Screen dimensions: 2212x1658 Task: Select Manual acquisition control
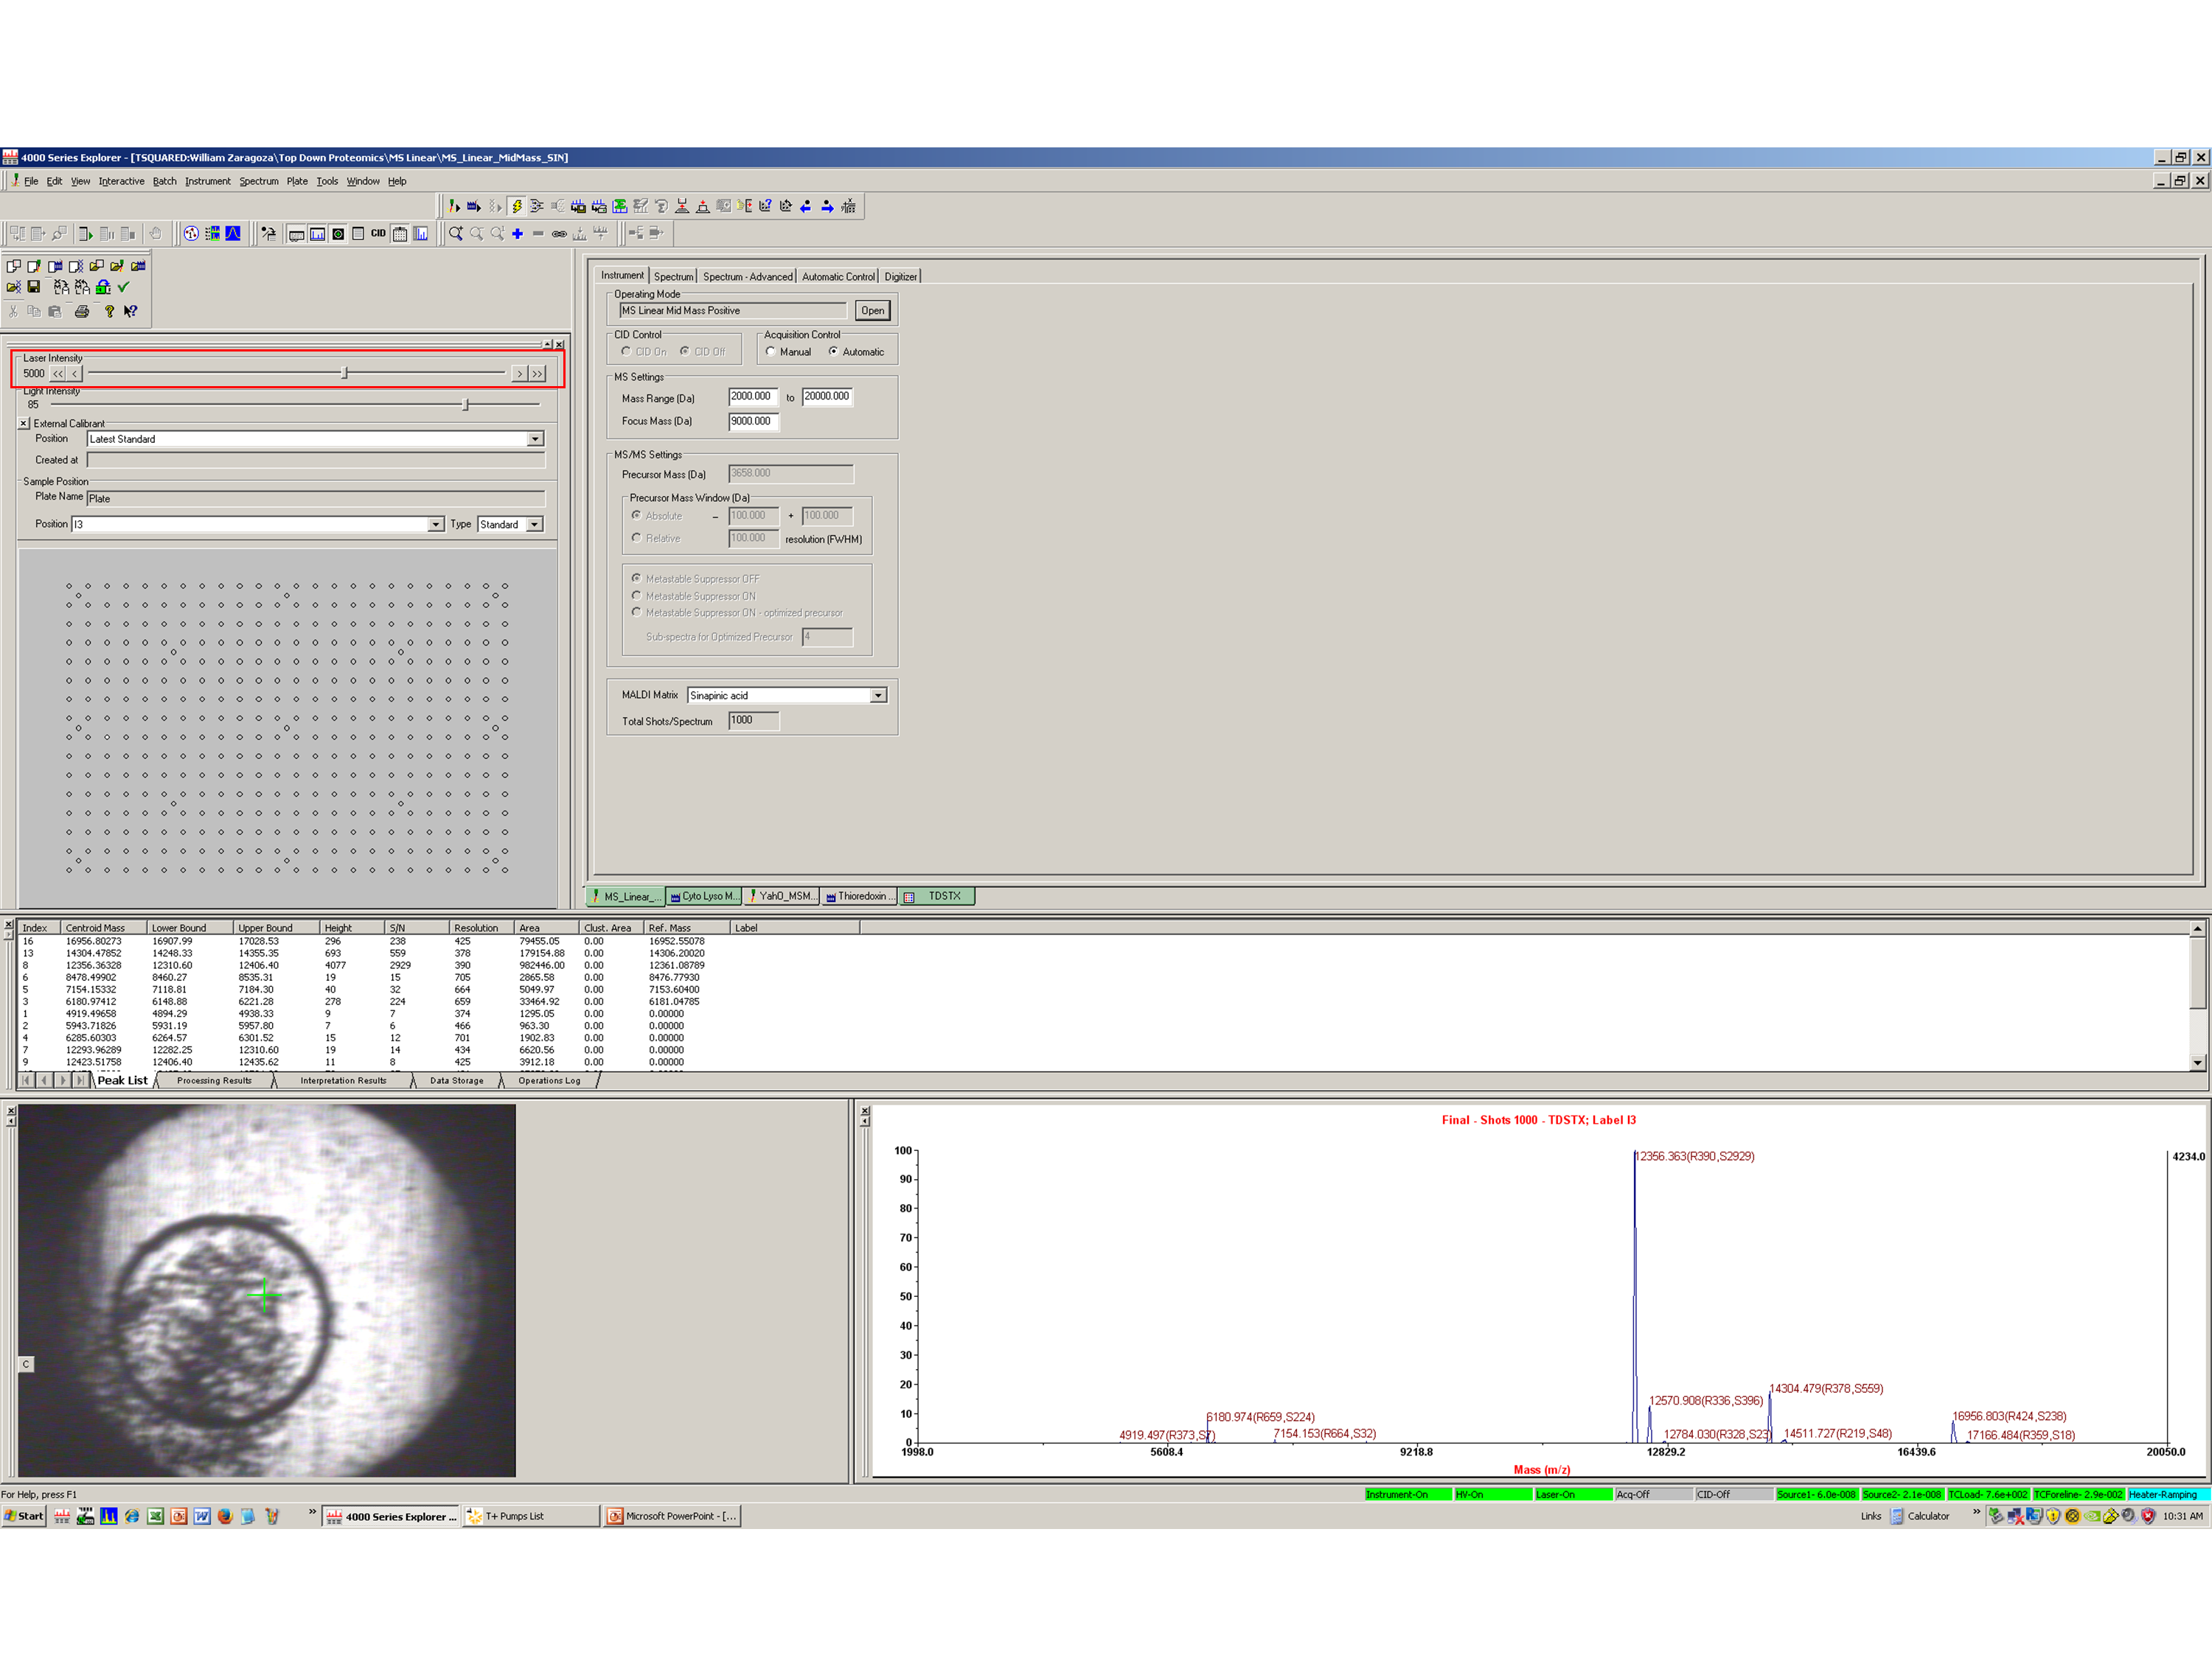[x=771, y=351]
